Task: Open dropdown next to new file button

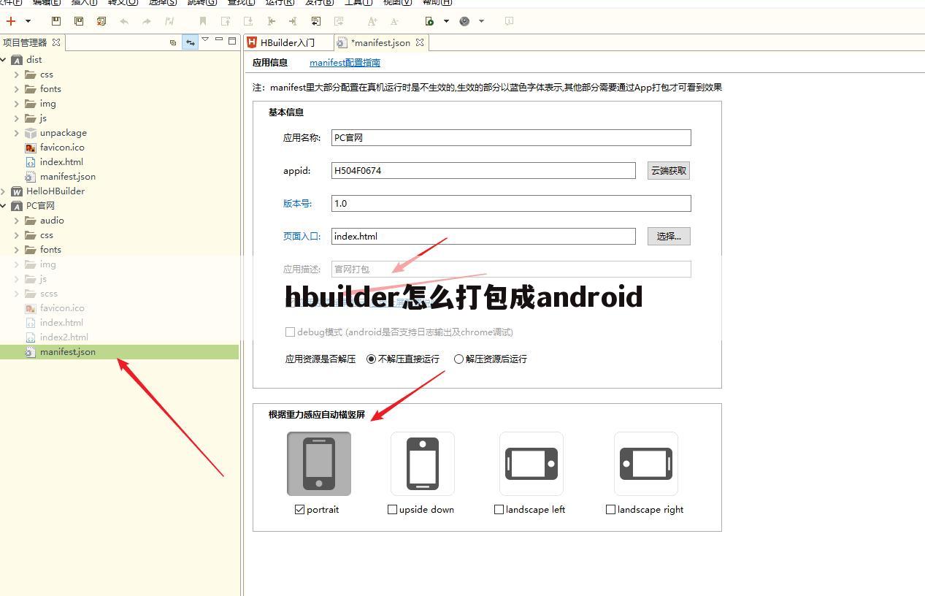Action: [26, 21]
